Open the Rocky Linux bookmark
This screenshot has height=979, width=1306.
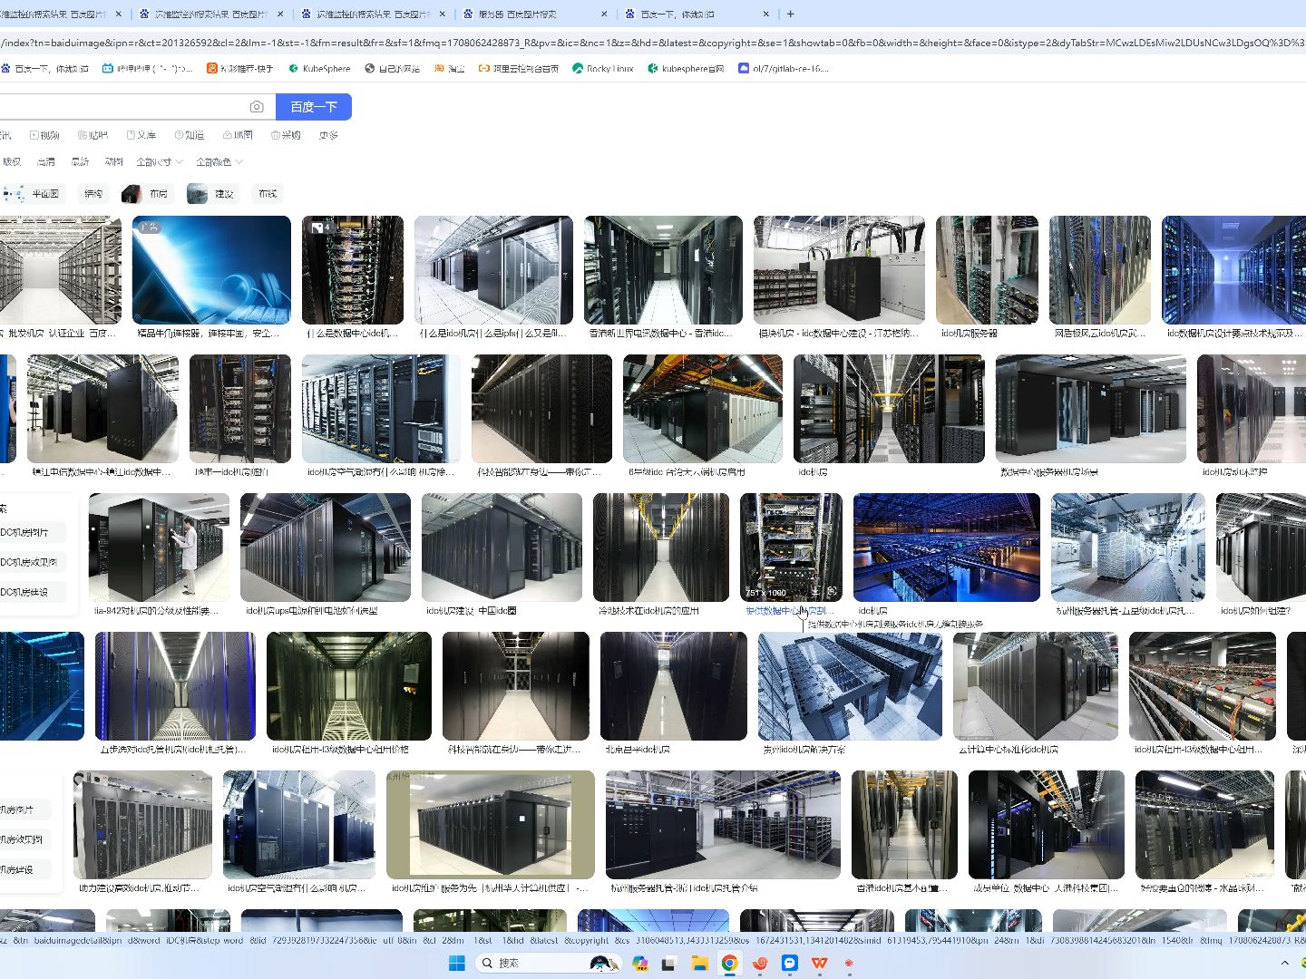pyautogui.click(x=602, y=68)
